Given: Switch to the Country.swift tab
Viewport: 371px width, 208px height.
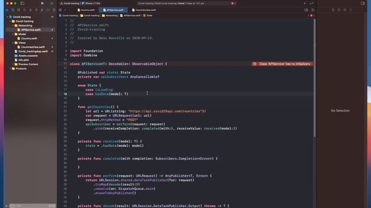Looking at the screenshot, I should click(86, 10).
